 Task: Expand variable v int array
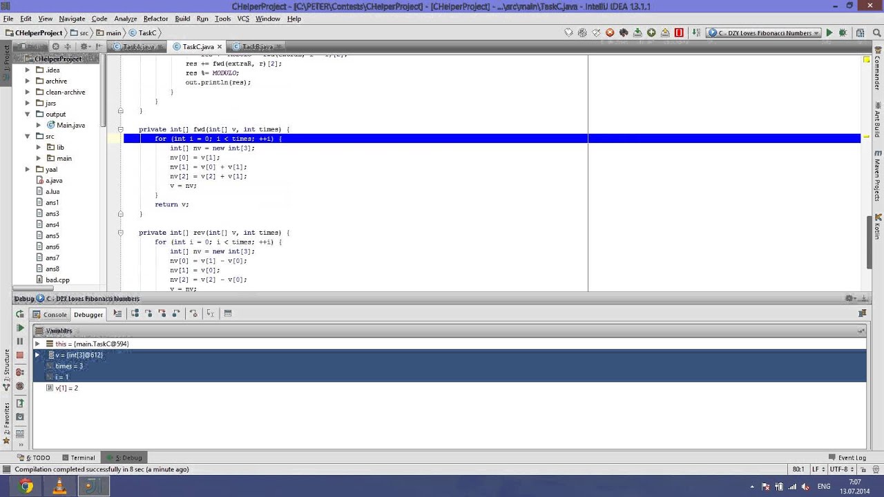(x=37, y=355)
